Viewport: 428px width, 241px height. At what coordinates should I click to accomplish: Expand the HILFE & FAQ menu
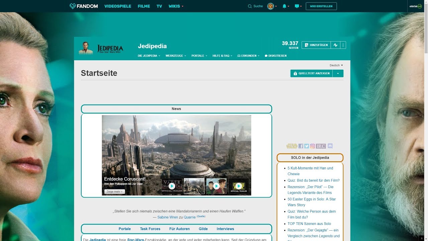coord(222,56)
